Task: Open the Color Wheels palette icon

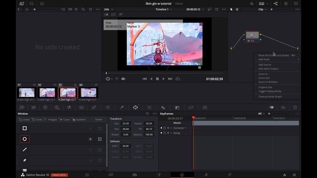Action: click(45, 108)
